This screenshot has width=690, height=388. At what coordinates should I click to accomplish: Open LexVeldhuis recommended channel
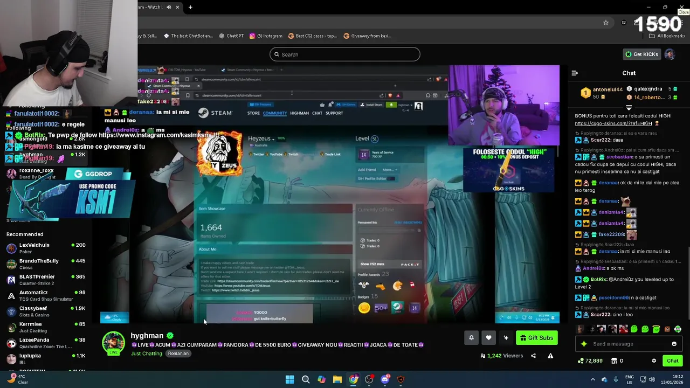pyautogui.click(x=46, y=248)
